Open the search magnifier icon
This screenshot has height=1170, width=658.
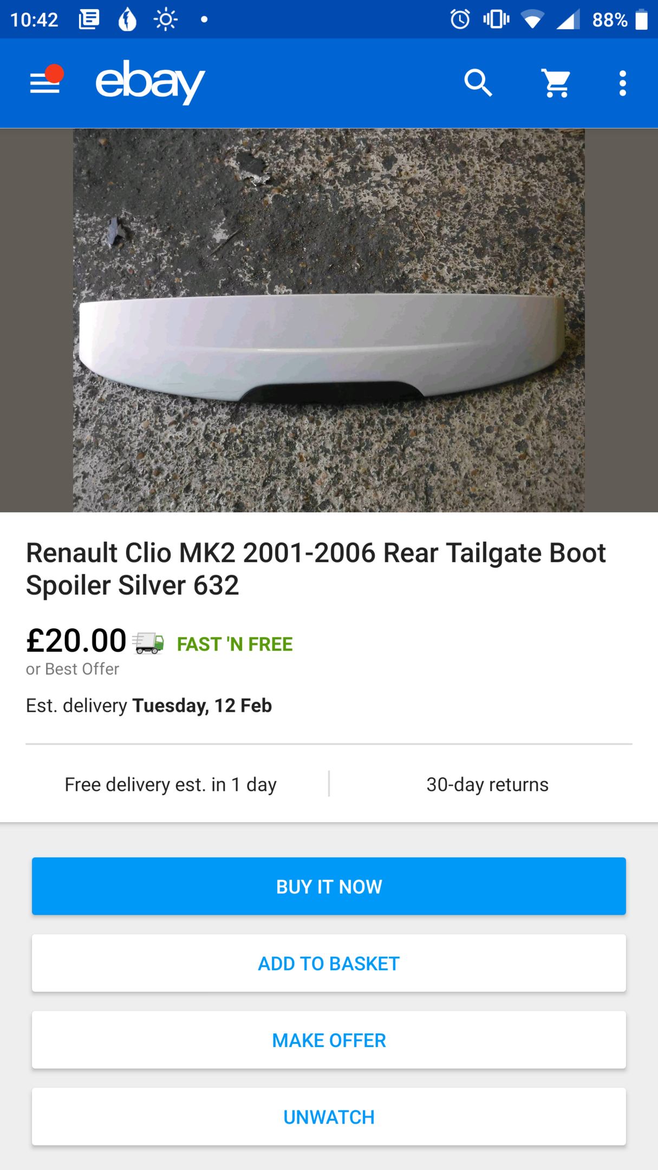click(x=478, y=83)
